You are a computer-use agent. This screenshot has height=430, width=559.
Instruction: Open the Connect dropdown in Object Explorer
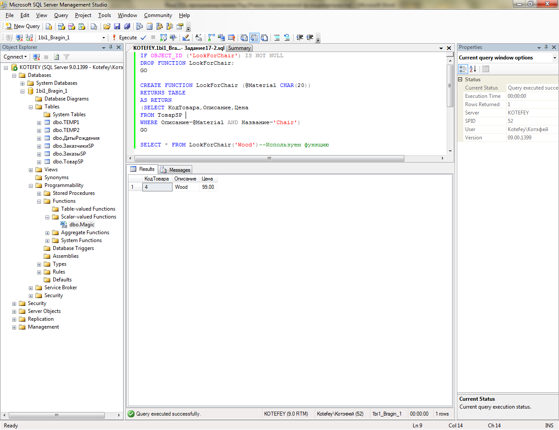click(x=15, y=57)
